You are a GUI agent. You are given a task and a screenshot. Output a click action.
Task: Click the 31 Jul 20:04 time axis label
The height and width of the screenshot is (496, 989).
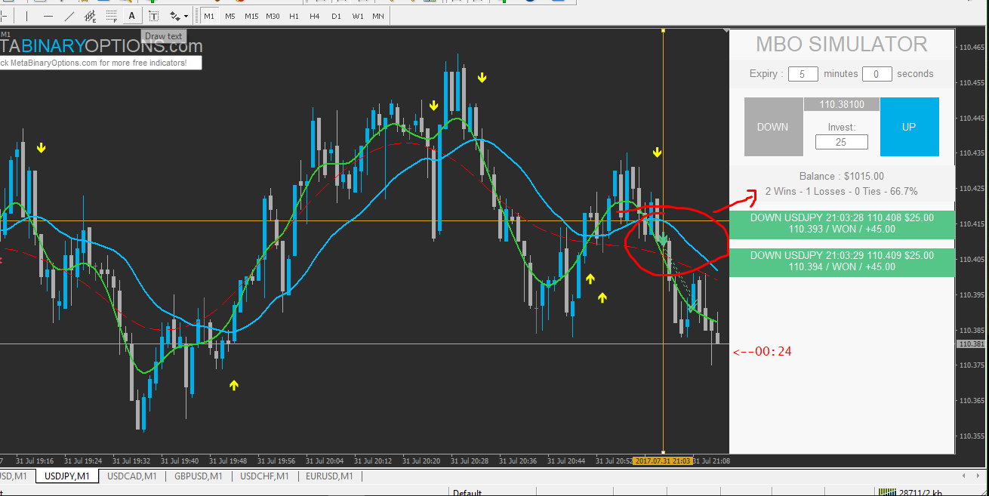[x=325, y=461]
